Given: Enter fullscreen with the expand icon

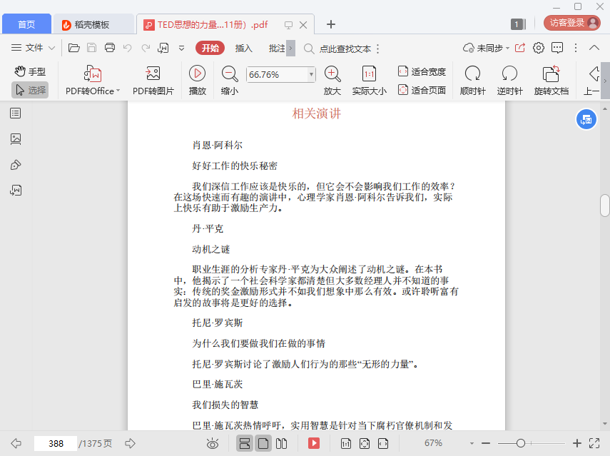Looking at the screenshot, I should (594, 443).
